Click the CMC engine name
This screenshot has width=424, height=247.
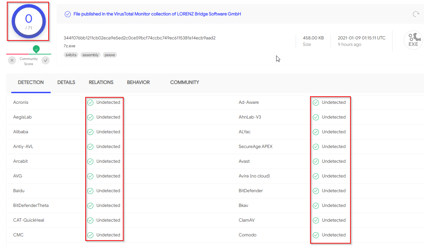[18, 235]
